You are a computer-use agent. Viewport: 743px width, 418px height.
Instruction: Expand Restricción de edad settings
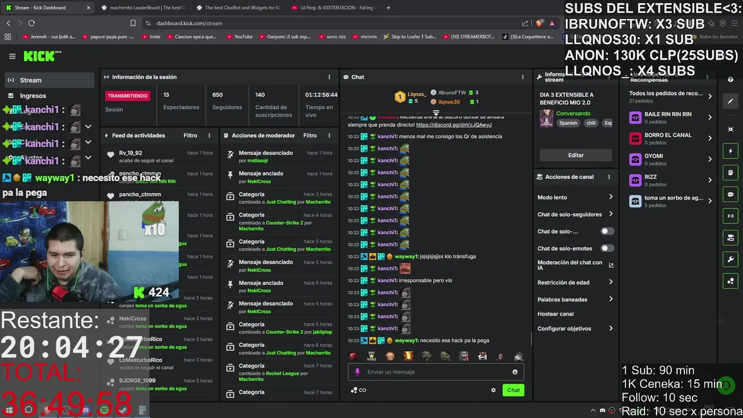point(575,282)
